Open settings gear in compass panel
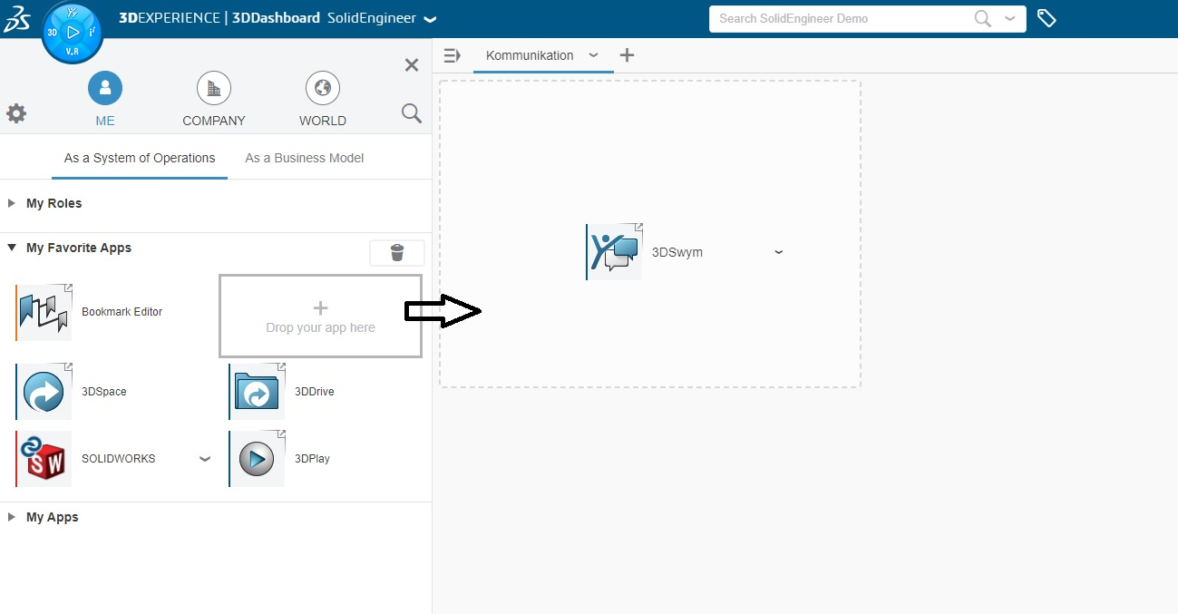This screenshot has height=614, width=1178. coord(16,113)
